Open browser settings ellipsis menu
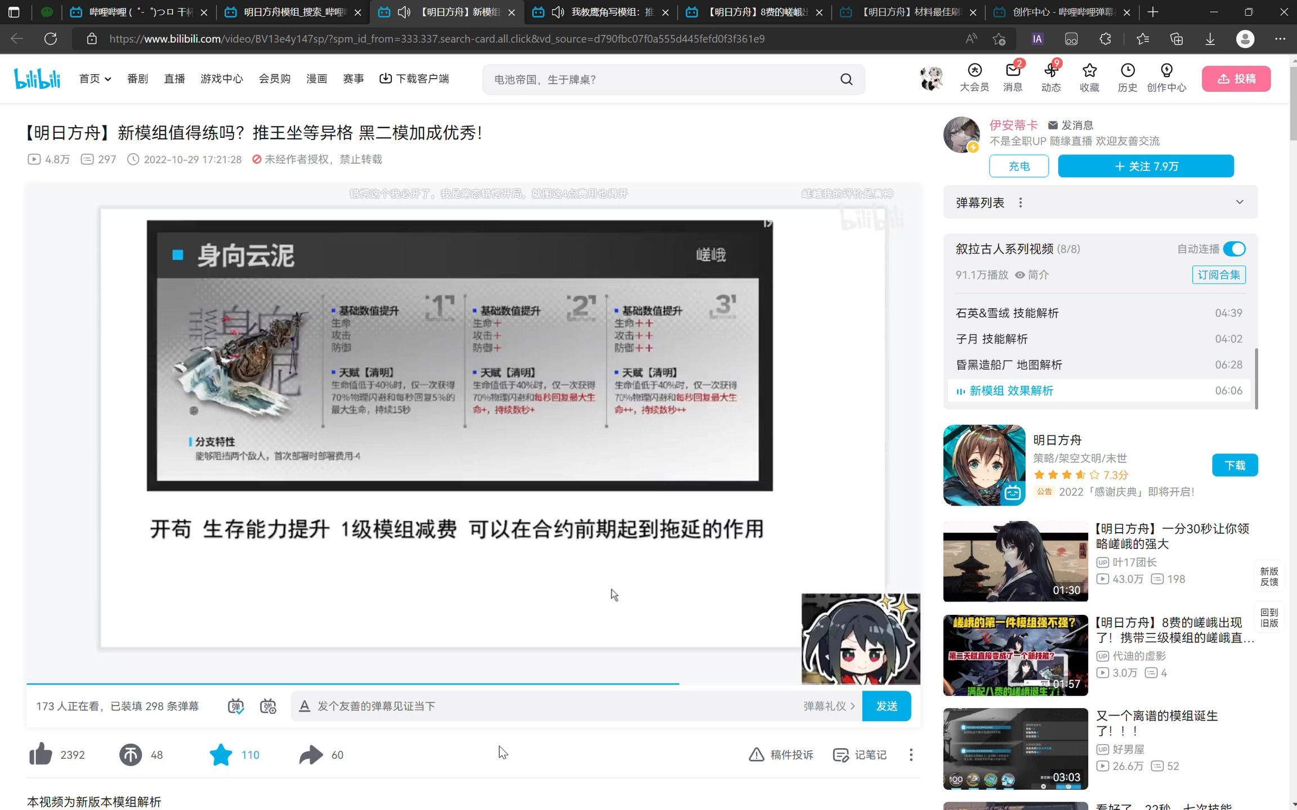Viewport: 1297px width, 810px height. 1280,39
